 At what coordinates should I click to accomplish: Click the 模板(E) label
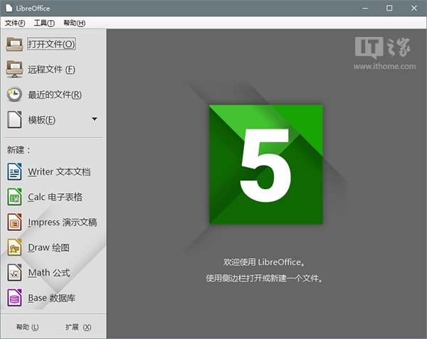42,119
